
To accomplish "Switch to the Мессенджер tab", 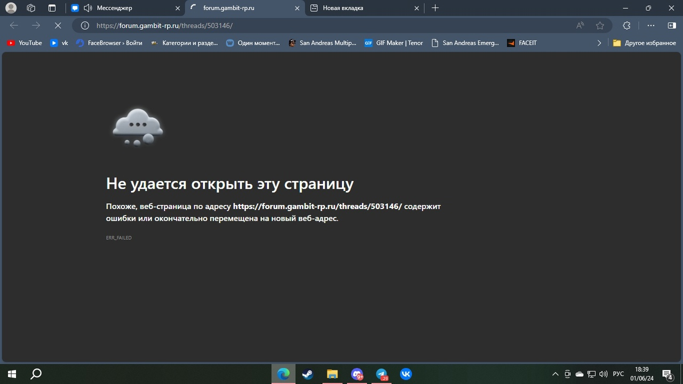I will 123,8.
